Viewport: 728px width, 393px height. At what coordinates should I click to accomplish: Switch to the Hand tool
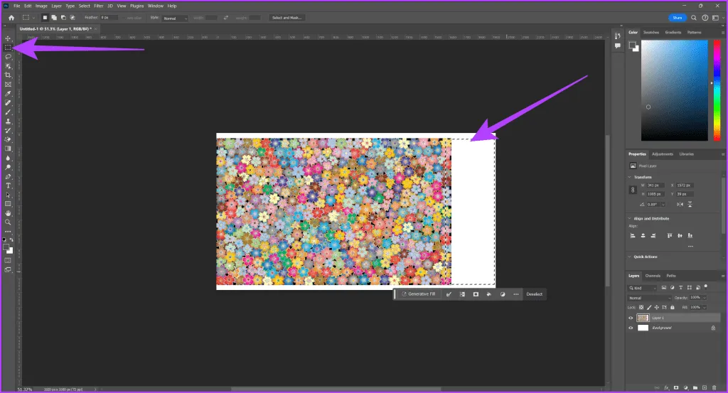pyautogui.click(x=9, y=213)
